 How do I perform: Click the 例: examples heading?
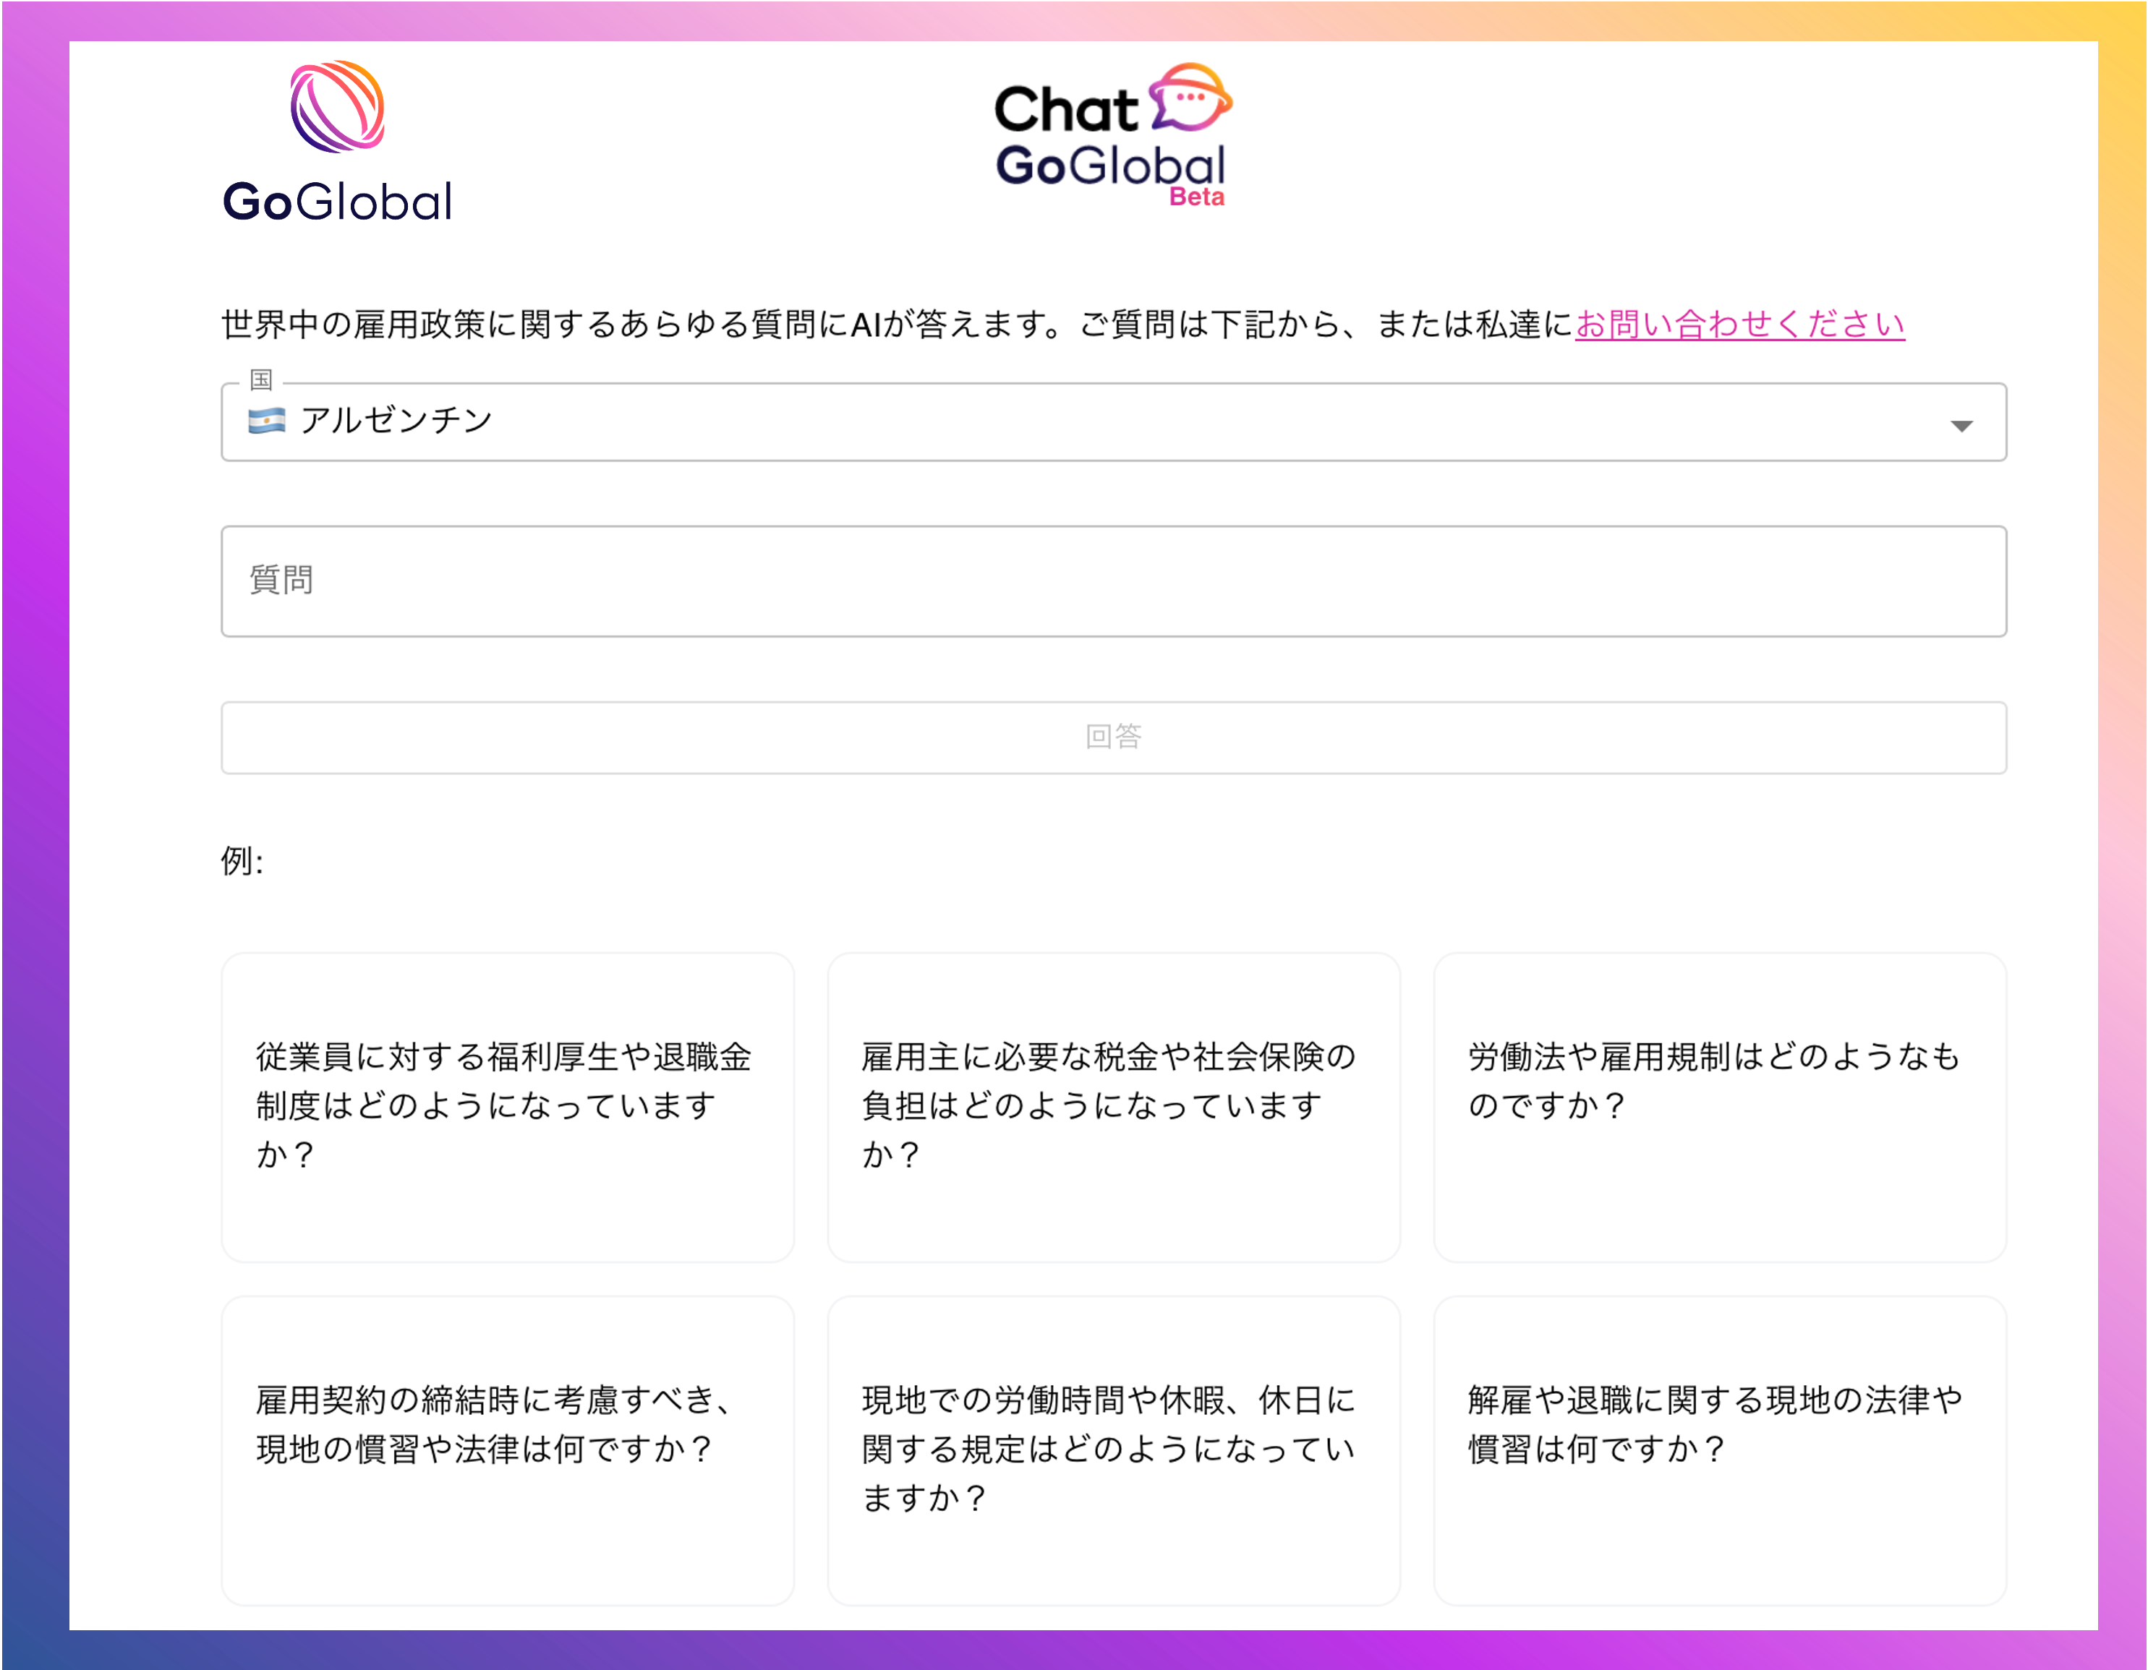[x=242, y=861]
